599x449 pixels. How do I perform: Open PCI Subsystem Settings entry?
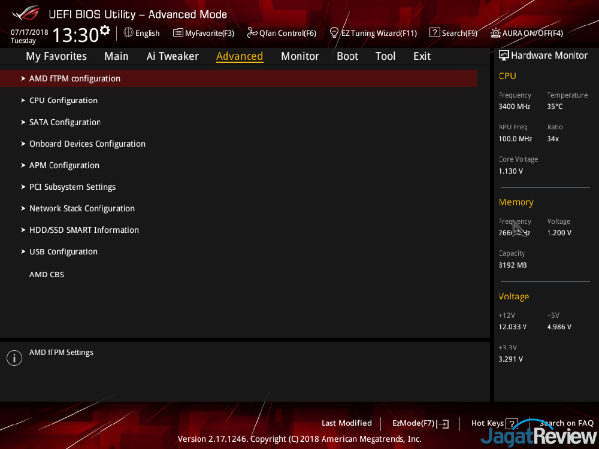pyautogui.click(x=72, y=187)
